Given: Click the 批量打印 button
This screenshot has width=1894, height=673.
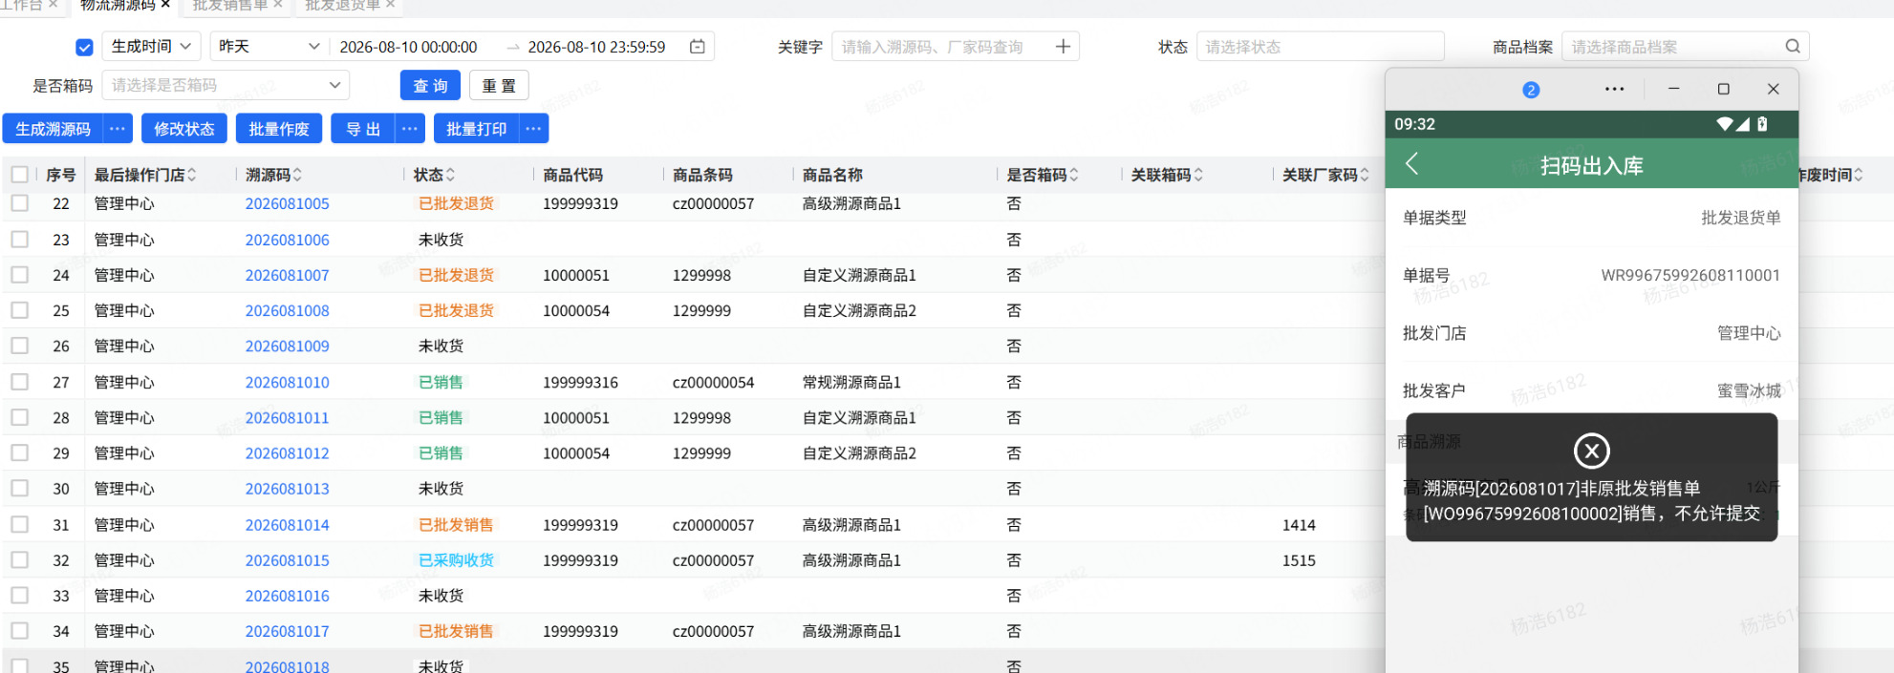Looking at the screenshot, I should (477, 129).
